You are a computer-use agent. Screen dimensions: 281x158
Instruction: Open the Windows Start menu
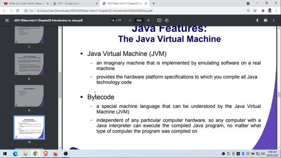5,154
